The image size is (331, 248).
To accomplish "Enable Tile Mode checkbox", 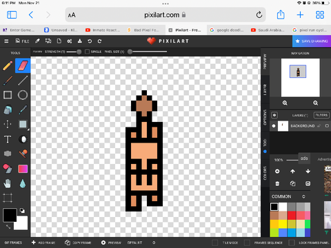I will [x=215, y=242].
